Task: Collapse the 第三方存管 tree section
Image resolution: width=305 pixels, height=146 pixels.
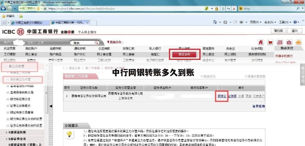Action: pyautogui.click(x=7, y=66)
